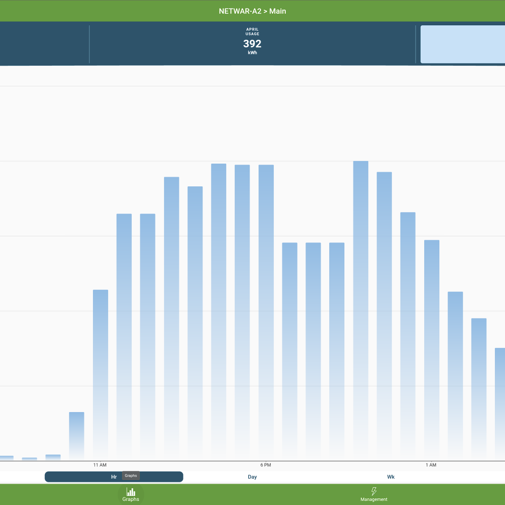Click the April Usage 392 kWh card
The height and width of the screenshot is (505, 505).
(x=252, y=44)
